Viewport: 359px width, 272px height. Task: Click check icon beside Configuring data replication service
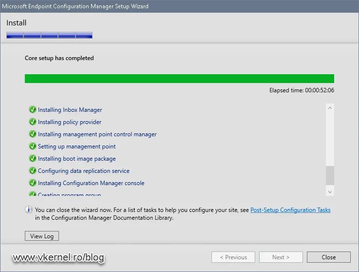(33, 170)
